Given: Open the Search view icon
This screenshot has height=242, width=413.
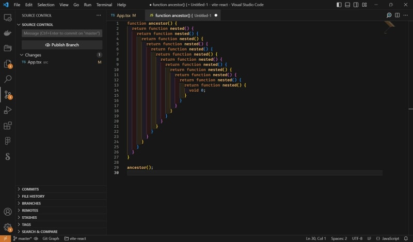Looking at the screenshot, I should coord(8,79).
